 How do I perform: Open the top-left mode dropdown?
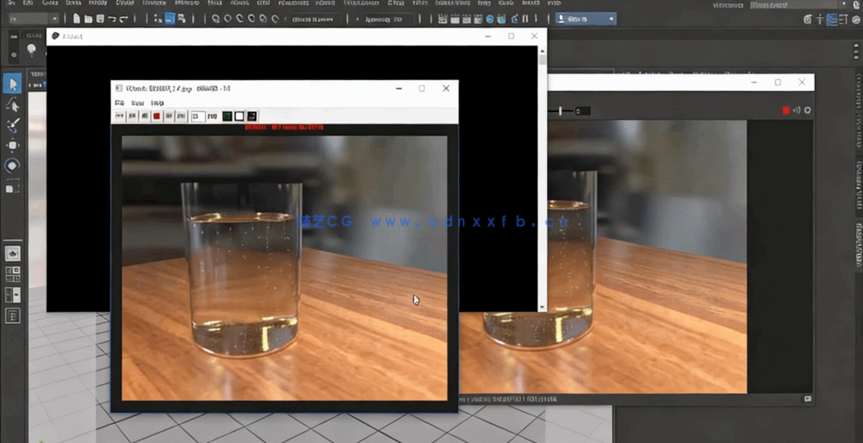pyautogui.click(x=31, y=18)
